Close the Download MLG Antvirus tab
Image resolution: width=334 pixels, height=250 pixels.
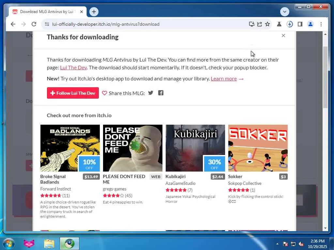[81, 12]
